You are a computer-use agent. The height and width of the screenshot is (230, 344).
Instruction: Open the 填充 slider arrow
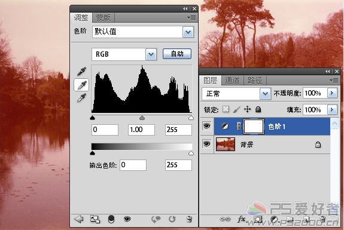[332, 109]
